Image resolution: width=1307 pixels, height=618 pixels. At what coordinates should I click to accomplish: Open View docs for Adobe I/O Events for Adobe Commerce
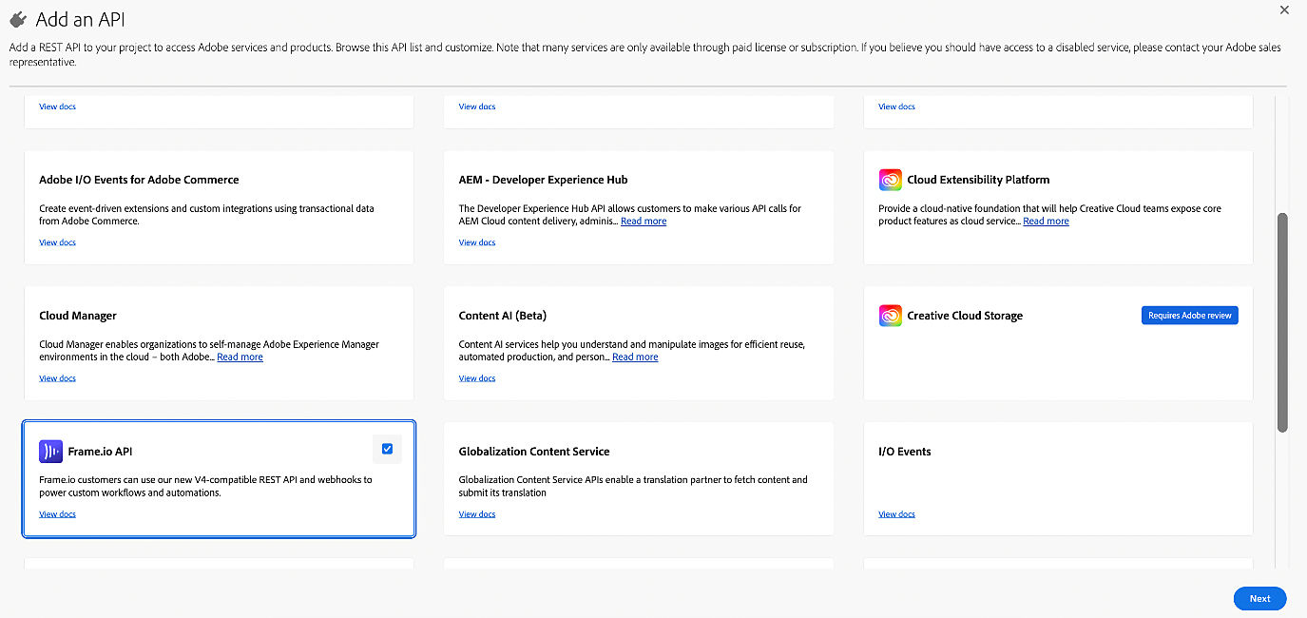[x=57, y=242]
